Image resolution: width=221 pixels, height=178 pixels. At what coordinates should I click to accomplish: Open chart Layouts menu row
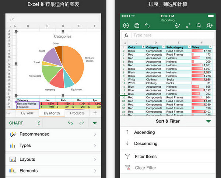(x=53, y=159)
